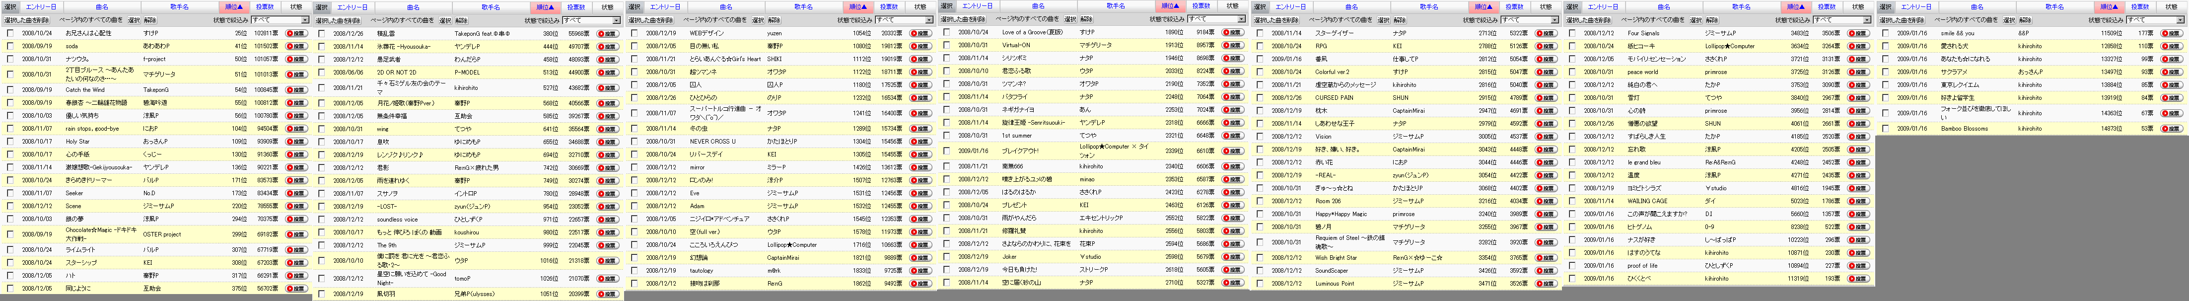The height and width of the screenshot is (301, 2189).
Task: Click the 曲名 column header above WEBデザイン
Action: (x=726, y=7)
